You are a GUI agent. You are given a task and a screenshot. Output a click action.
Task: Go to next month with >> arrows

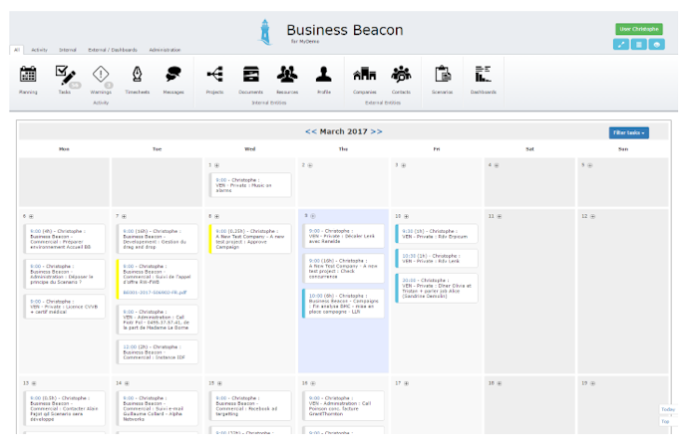click(x=376, y=131)
